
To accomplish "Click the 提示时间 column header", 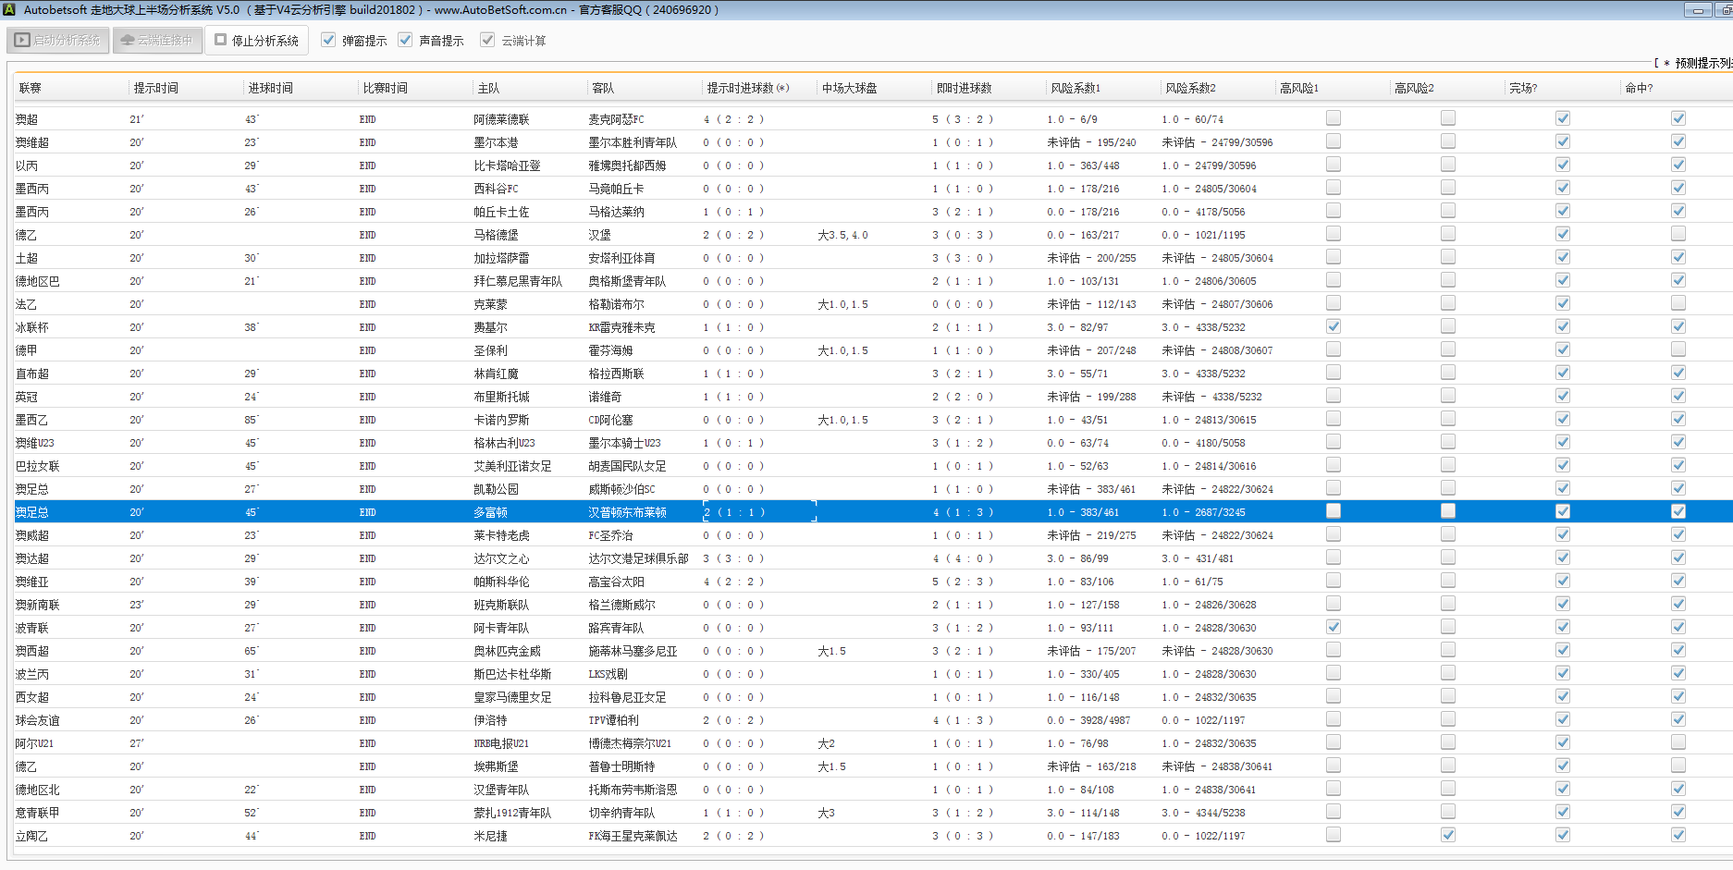I will 155,89.
